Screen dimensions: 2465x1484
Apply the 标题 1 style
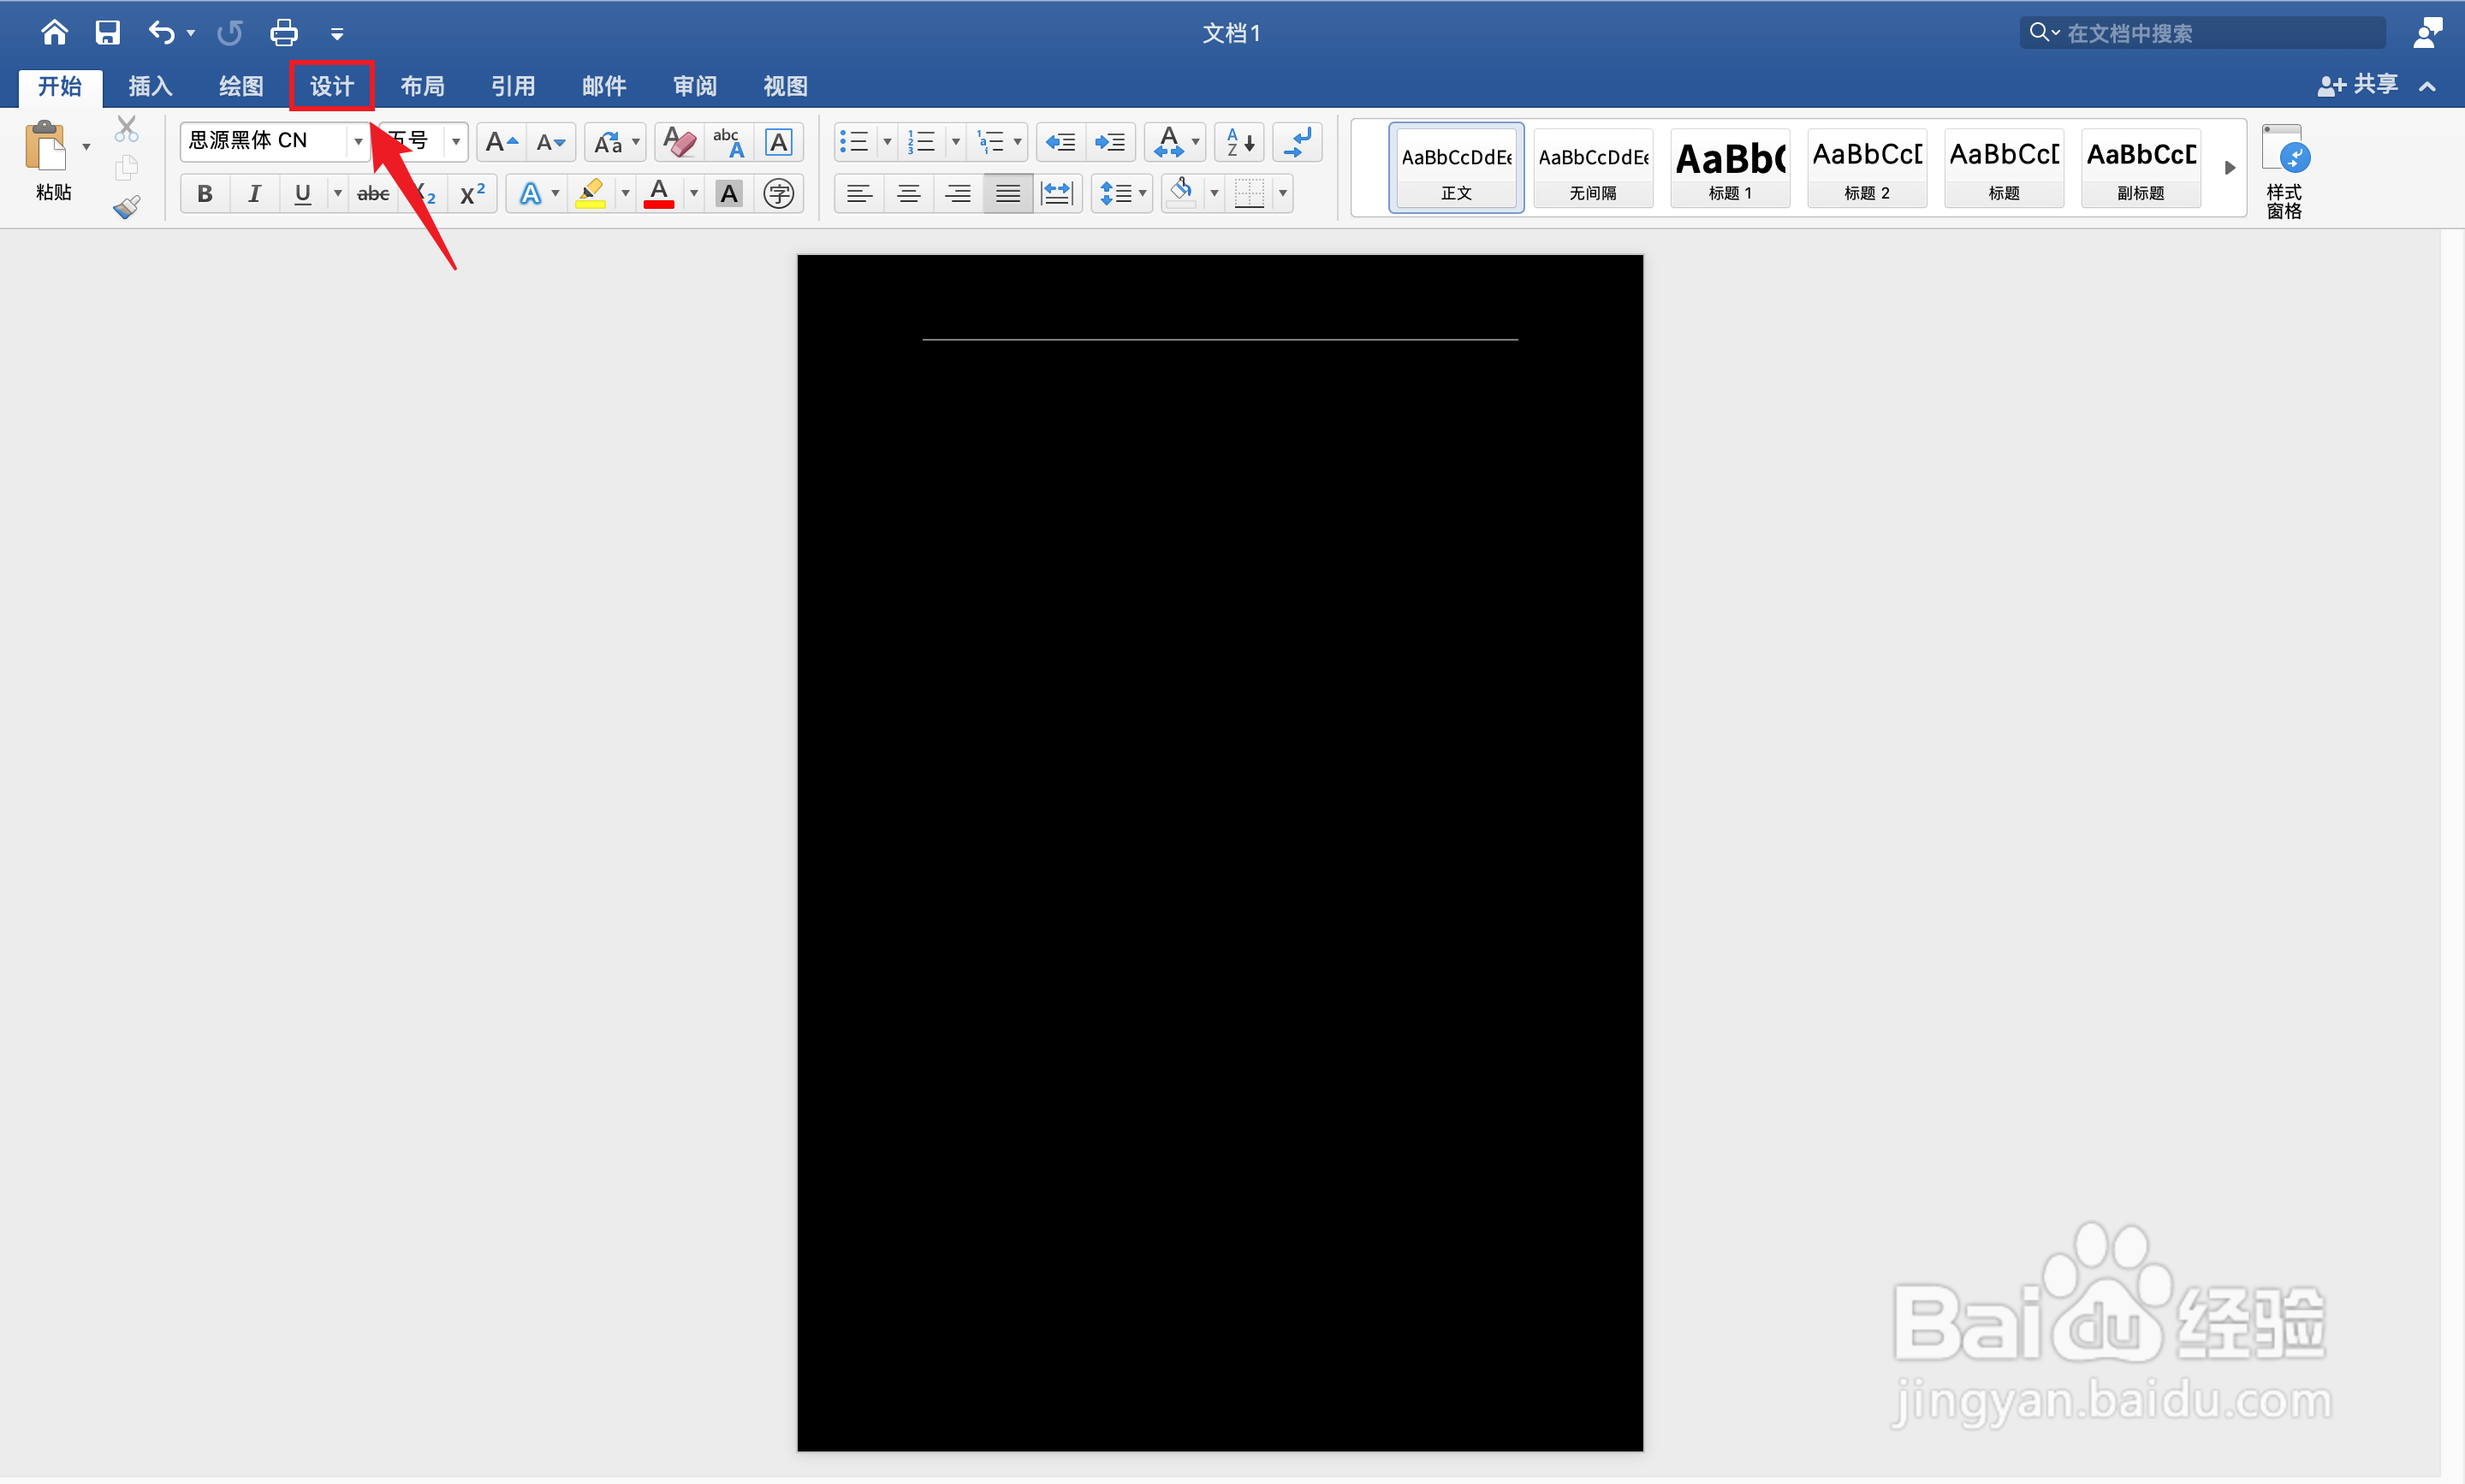(x=1729, y=168)
